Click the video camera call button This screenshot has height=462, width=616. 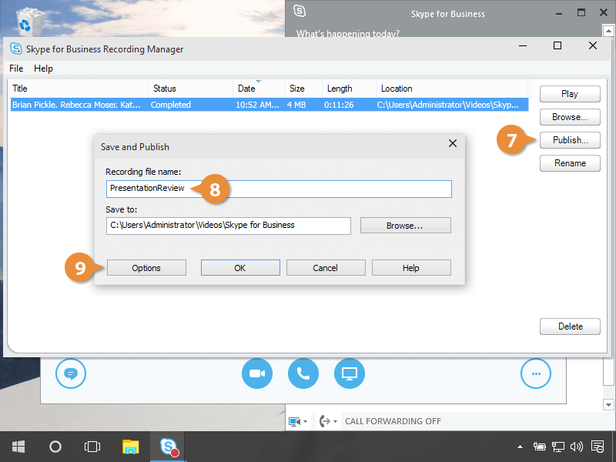tap(257, 373)
